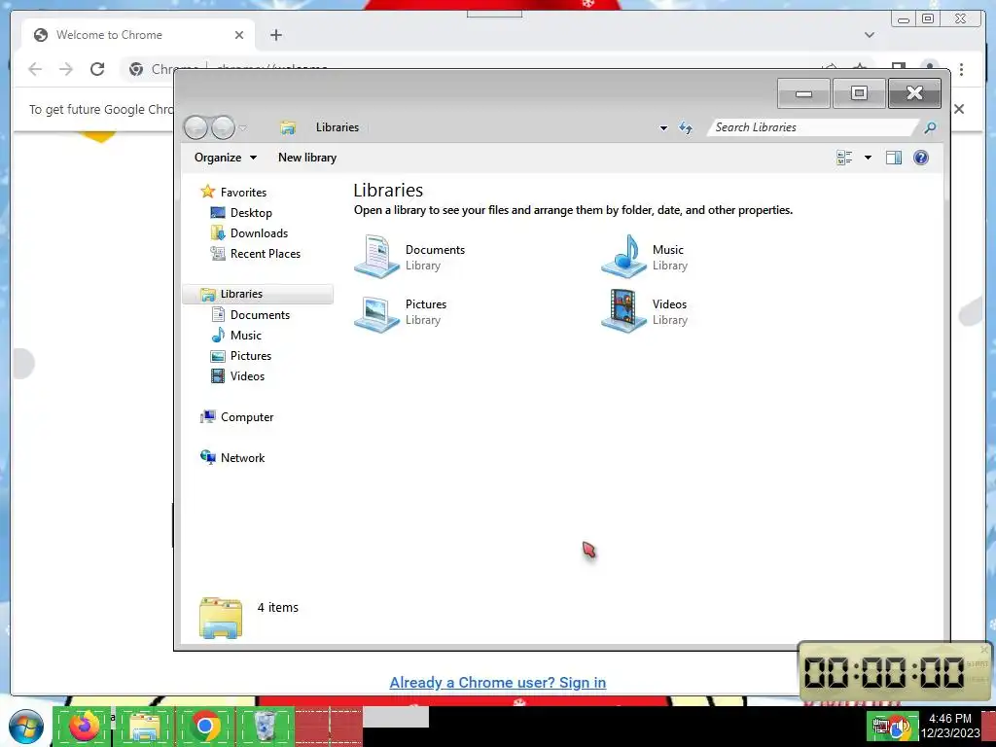Click the system tray icons in taskbar

click(x=892, y=727)
